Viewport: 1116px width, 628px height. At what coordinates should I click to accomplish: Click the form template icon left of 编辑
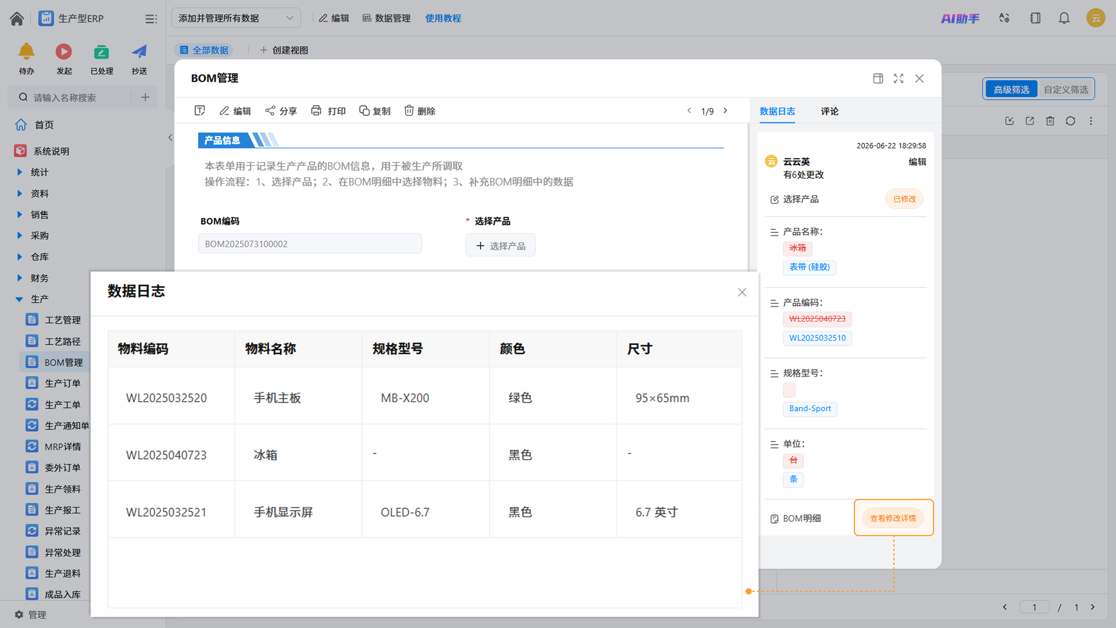200,111
